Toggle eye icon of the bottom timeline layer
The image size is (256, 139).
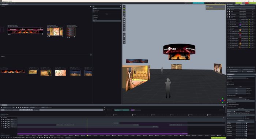point(3,127)
